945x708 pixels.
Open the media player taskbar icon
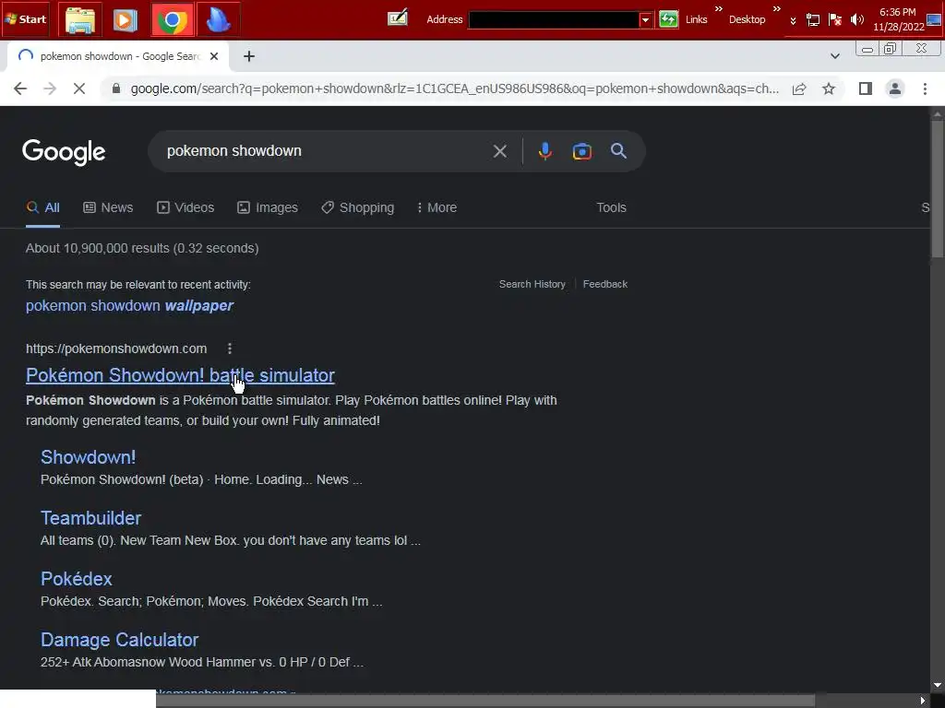[x=126, y=20]
